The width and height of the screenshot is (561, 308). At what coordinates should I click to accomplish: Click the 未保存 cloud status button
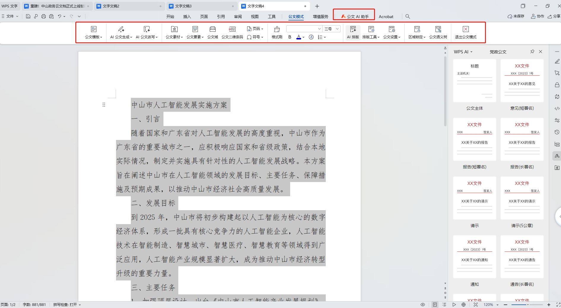pyautogui.click(x=516, y=16)
